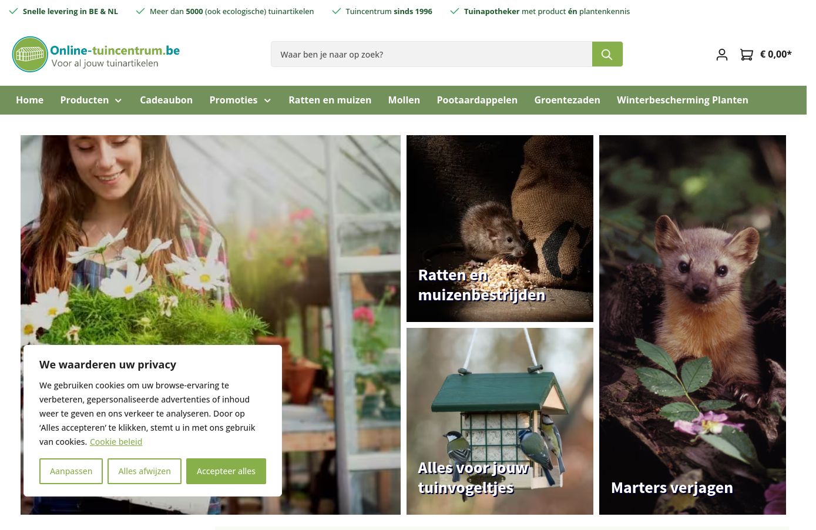Expand the Promoties dropdown chevron
816x530 pixels.
click(x=267, y=100)
